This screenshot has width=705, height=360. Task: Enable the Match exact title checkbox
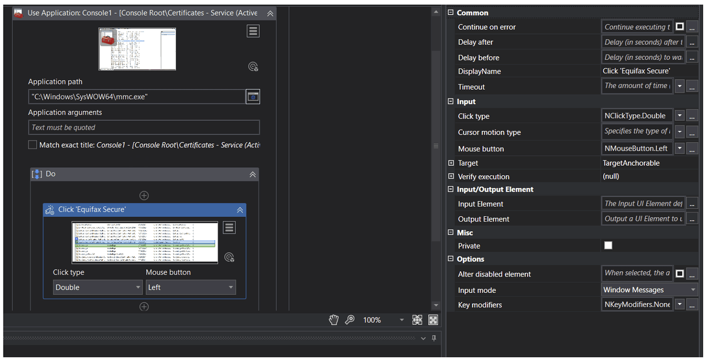[32, 144]
